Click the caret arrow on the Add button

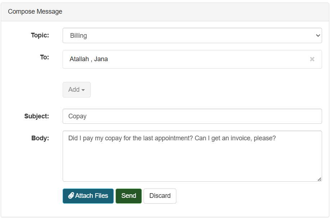point(83,90)
